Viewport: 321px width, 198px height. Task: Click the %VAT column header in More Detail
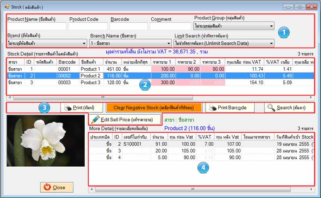tap(205, 137)
